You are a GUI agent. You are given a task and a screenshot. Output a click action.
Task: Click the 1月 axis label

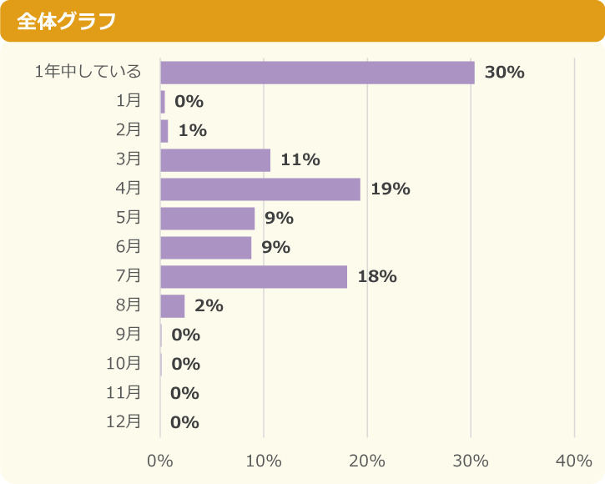[129, 101]
